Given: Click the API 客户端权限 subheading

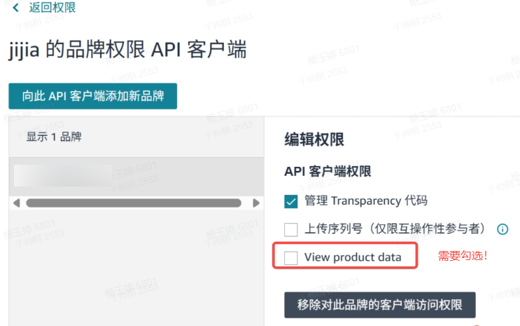Looking at the screenshot, I should (x=328, y=172).
